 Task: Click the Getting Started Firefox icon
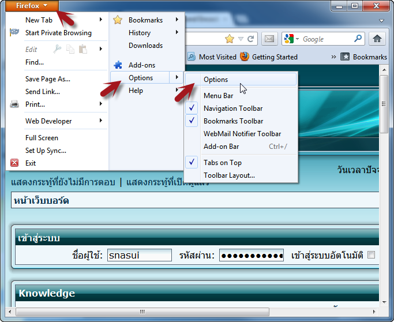(x=244, y=57)
